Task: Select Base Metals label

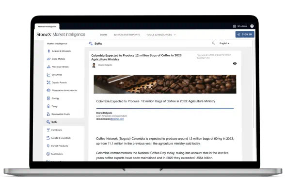Action: coord(58,59)
